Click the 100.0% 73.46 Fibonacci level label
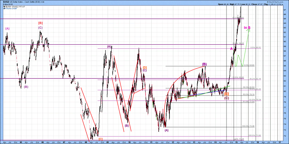Image resolution: width=289 pixels, height=144 pixels. point(248,126)
